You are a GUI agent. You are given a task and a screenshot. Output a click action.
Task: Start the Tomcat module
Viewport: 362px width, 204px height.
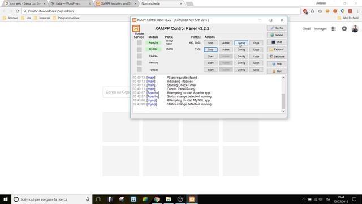click(x=210, y=70)
